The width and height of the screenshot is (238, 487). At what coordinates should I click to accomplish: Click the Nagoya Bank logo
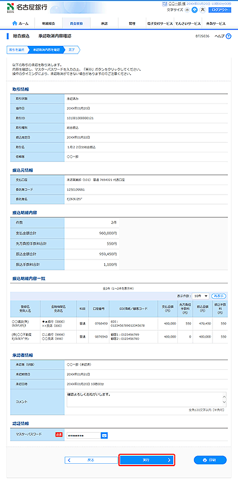[27, 7]
